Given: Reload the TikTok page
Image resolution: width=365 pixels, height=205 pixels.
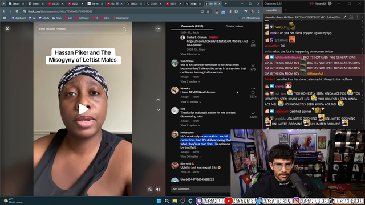Looking at the screenshot, I should coord(17,11).
